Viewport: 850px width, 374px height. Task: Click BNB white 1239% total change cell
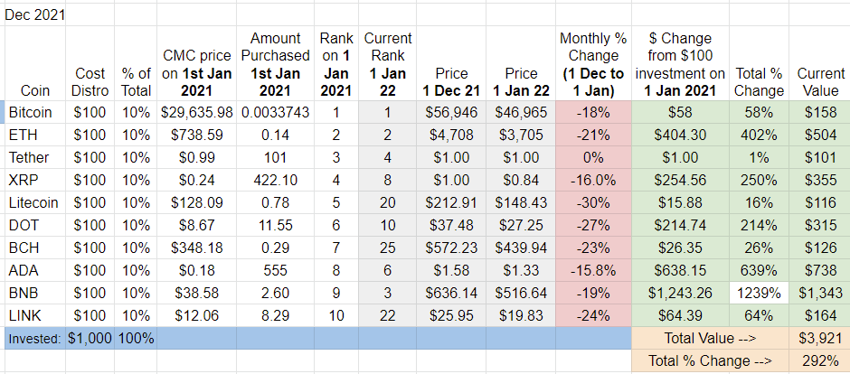click(759, 293)
